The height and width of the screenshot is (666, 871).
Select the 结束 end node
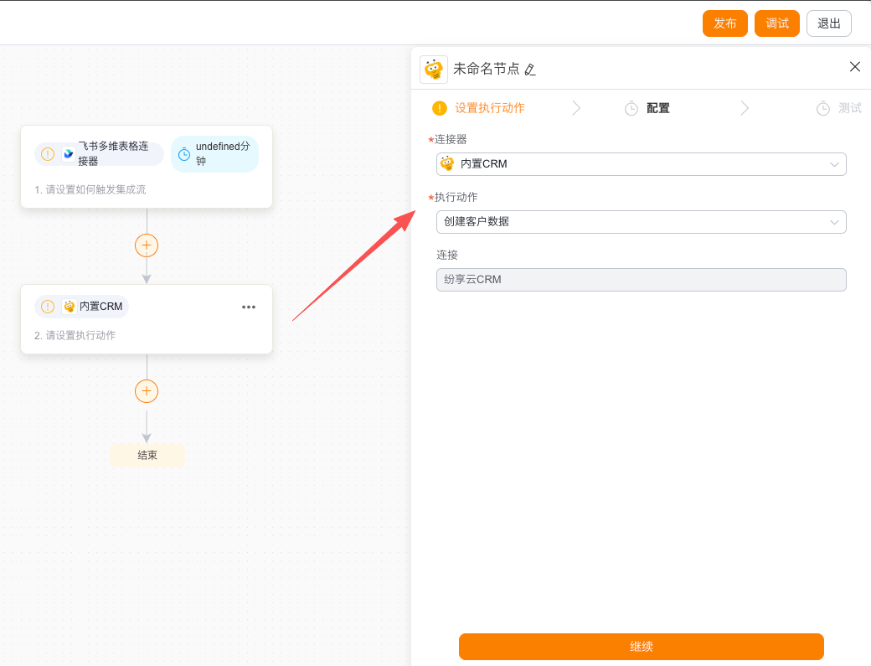[x=147, y=456]
